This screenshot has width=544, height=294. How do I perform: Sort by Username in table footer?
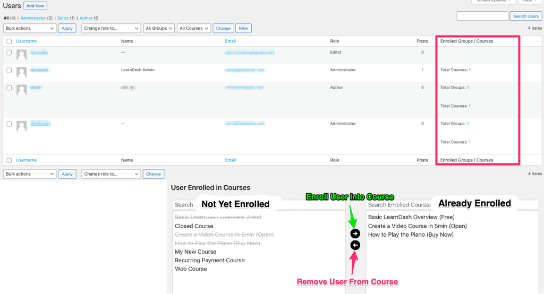click(26, 160)
